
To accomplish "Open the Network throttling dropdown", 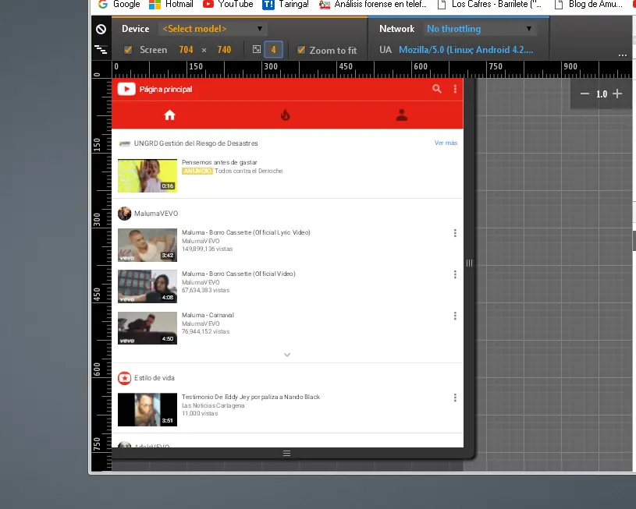I will click(480, 29).
